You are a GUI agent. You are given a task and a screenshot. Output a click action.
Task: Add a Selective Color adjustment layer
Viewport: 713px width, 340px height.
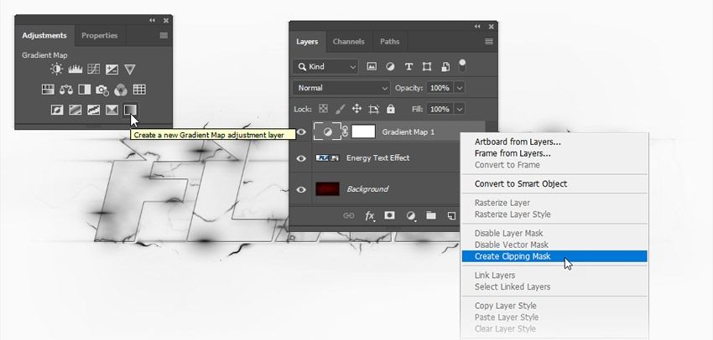click(112, 110)
